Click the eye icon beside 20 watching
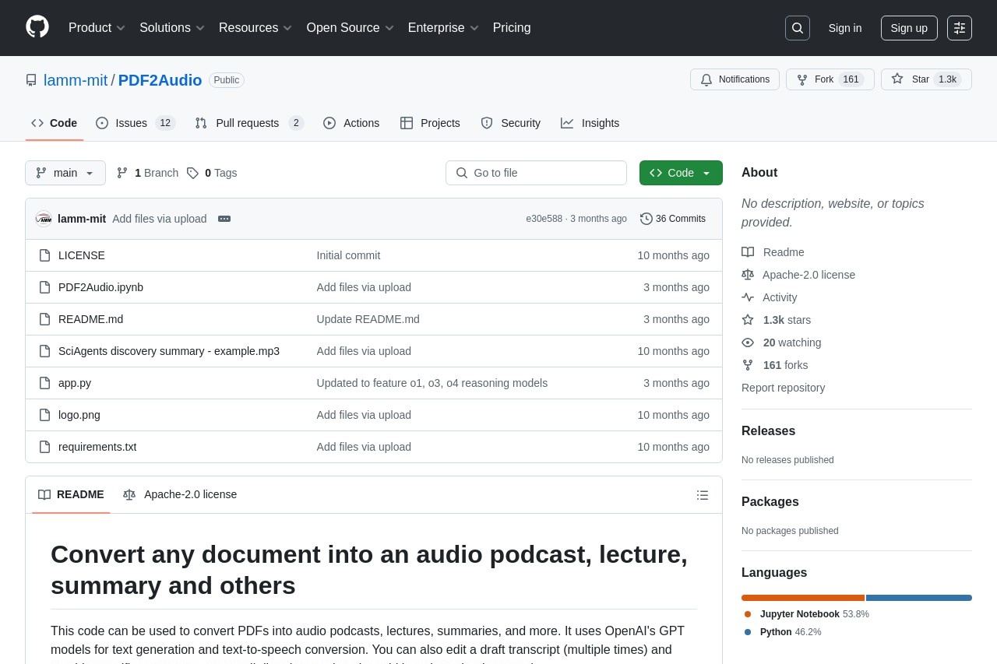This screenshot has height=664, width=997. coord(748,343)
